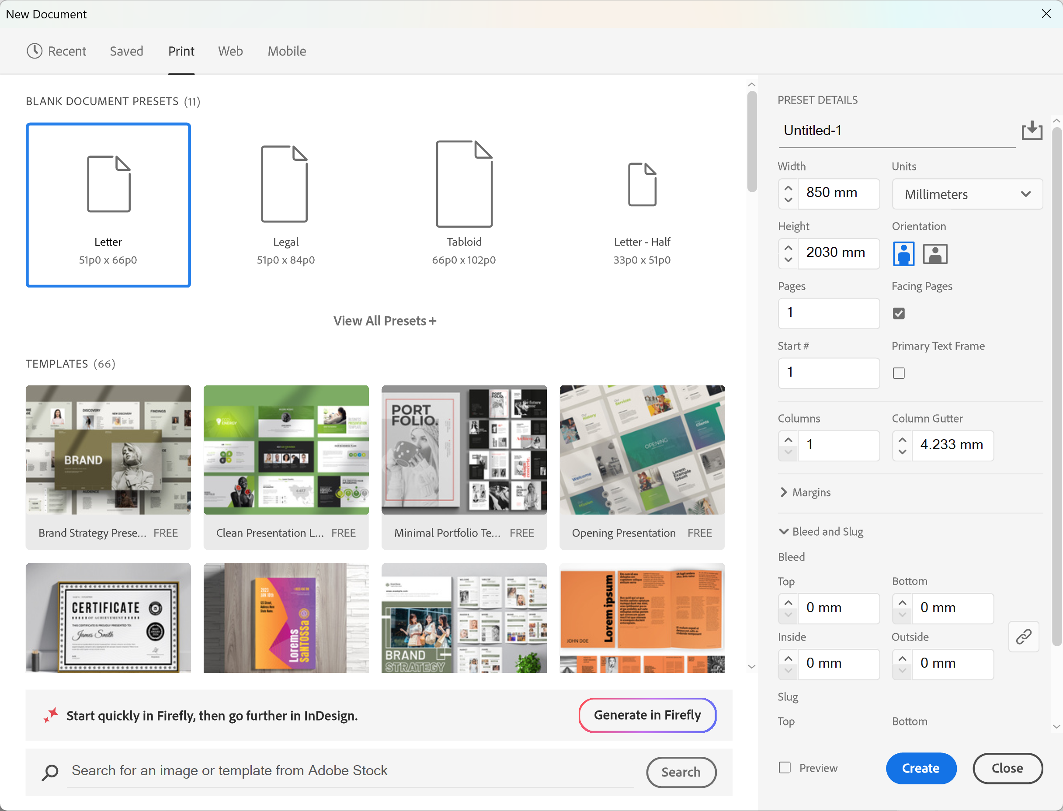
Task: Open Brand Strategy Presentation template thumbnail
Action: [108, 450]
